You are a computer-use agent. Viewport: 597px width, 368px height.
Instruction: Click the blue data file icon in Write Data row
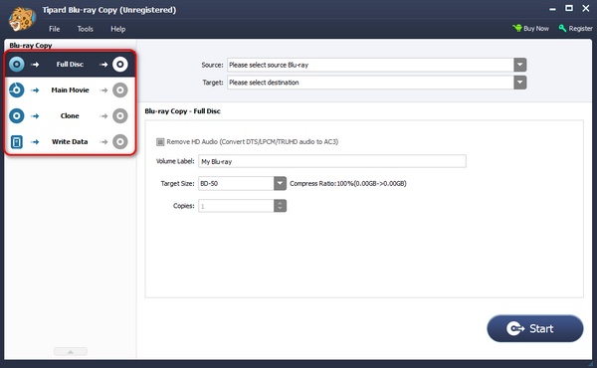tap(16, 141)
